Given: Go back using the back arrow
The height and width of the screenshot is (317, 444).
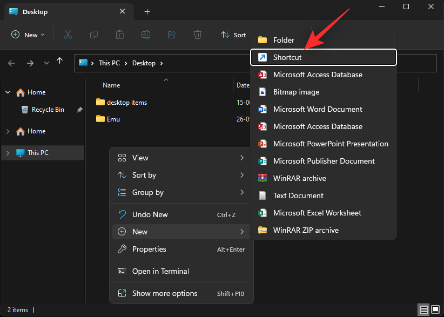Looking at the screenshot, I should [11, 63].
